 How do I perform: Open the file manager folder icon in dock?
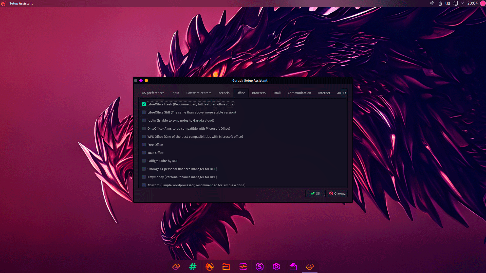click(x=226, y=267)
